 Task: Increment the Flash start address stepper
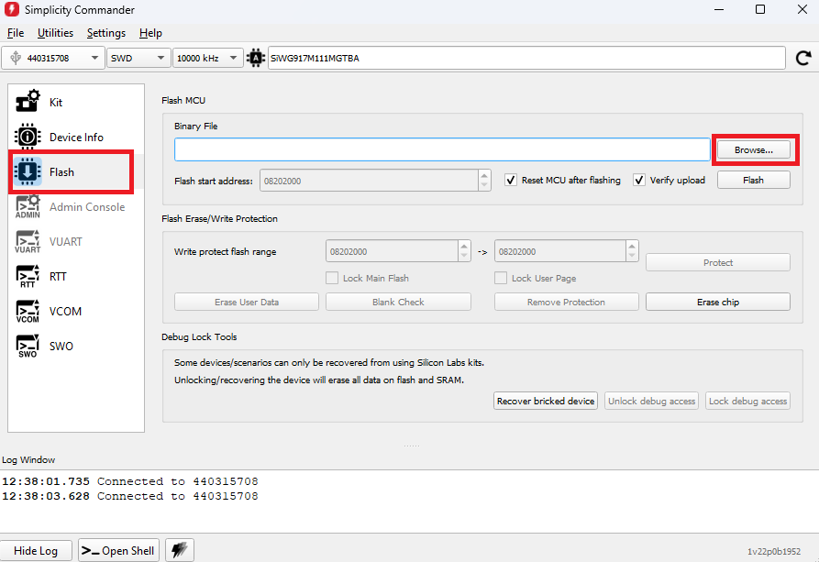click(x=484, y=176)
